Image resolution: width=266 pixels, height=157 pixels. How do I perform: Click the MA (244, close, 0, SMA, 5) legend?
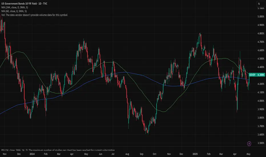coord(15,7)
